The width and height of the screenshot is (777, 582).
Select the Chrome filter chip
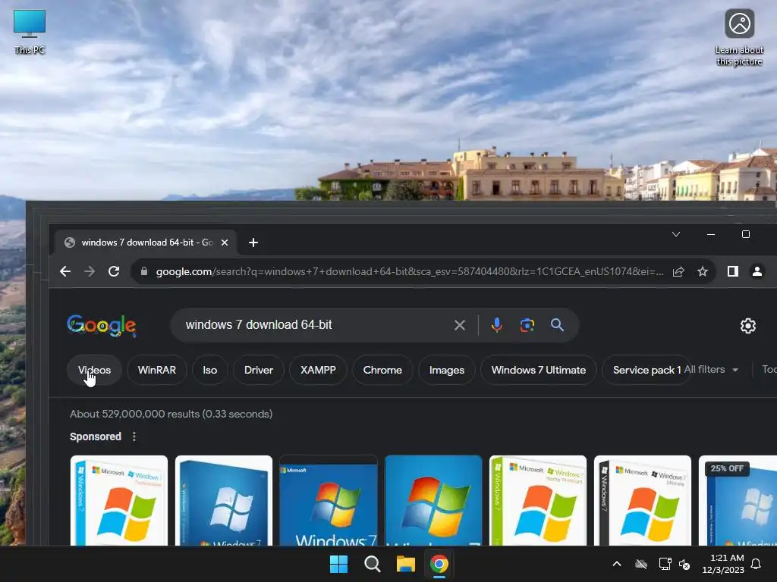click(x=382, y=370)
